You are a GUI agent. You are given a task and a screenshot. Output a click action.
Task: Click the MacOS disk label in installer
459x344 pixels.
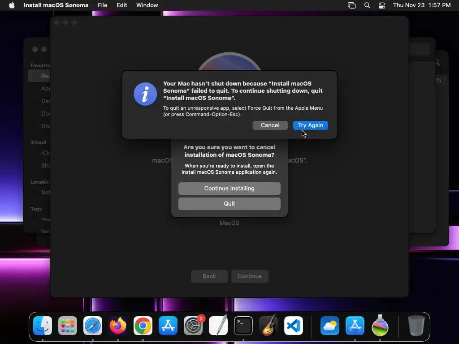(229, 223)
